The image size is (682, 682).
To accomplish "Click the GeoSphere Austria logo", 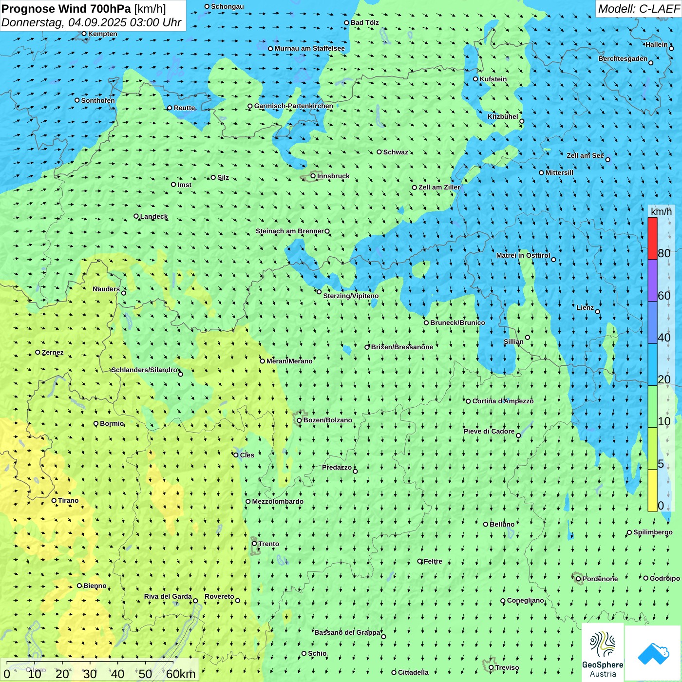I will pyautogui.click(x=603, y=653).
